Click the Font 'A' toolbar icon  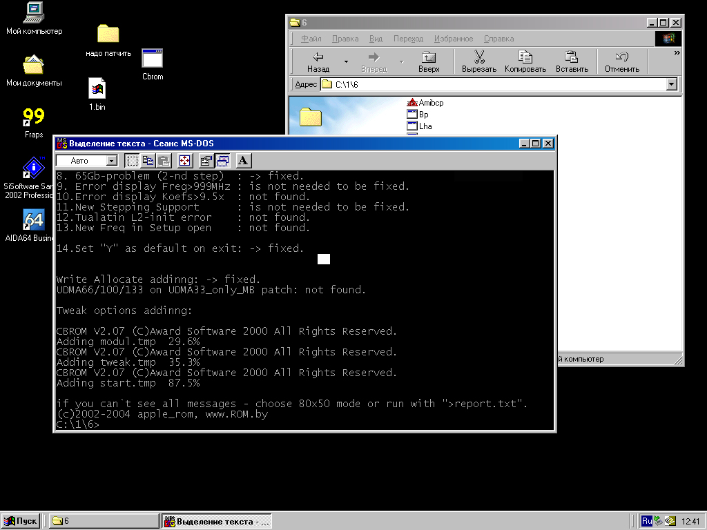click(x=243, y=161)
